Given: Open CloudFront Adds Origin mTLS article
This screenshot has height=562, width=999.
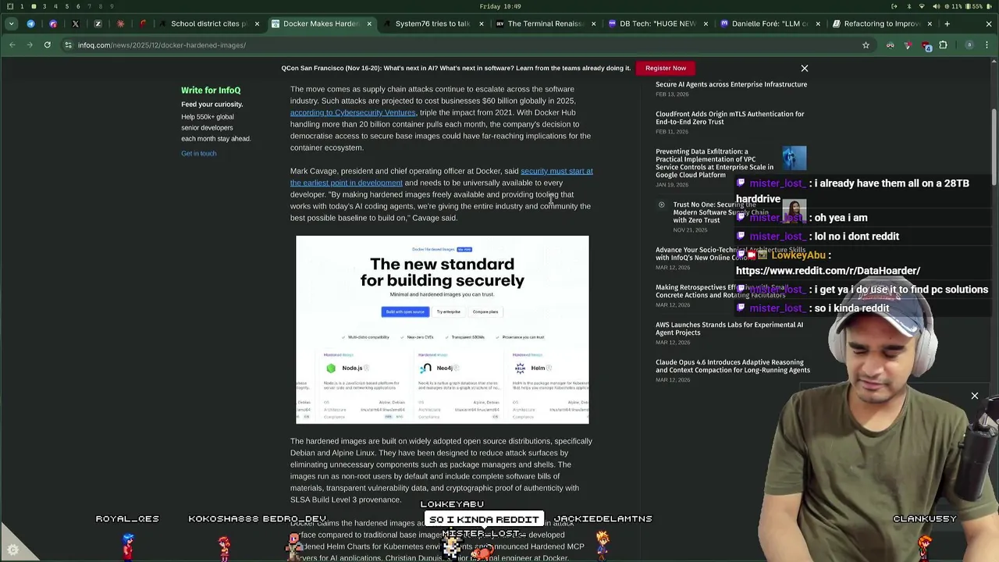Looking at the screenshot, I should [730, 118].
